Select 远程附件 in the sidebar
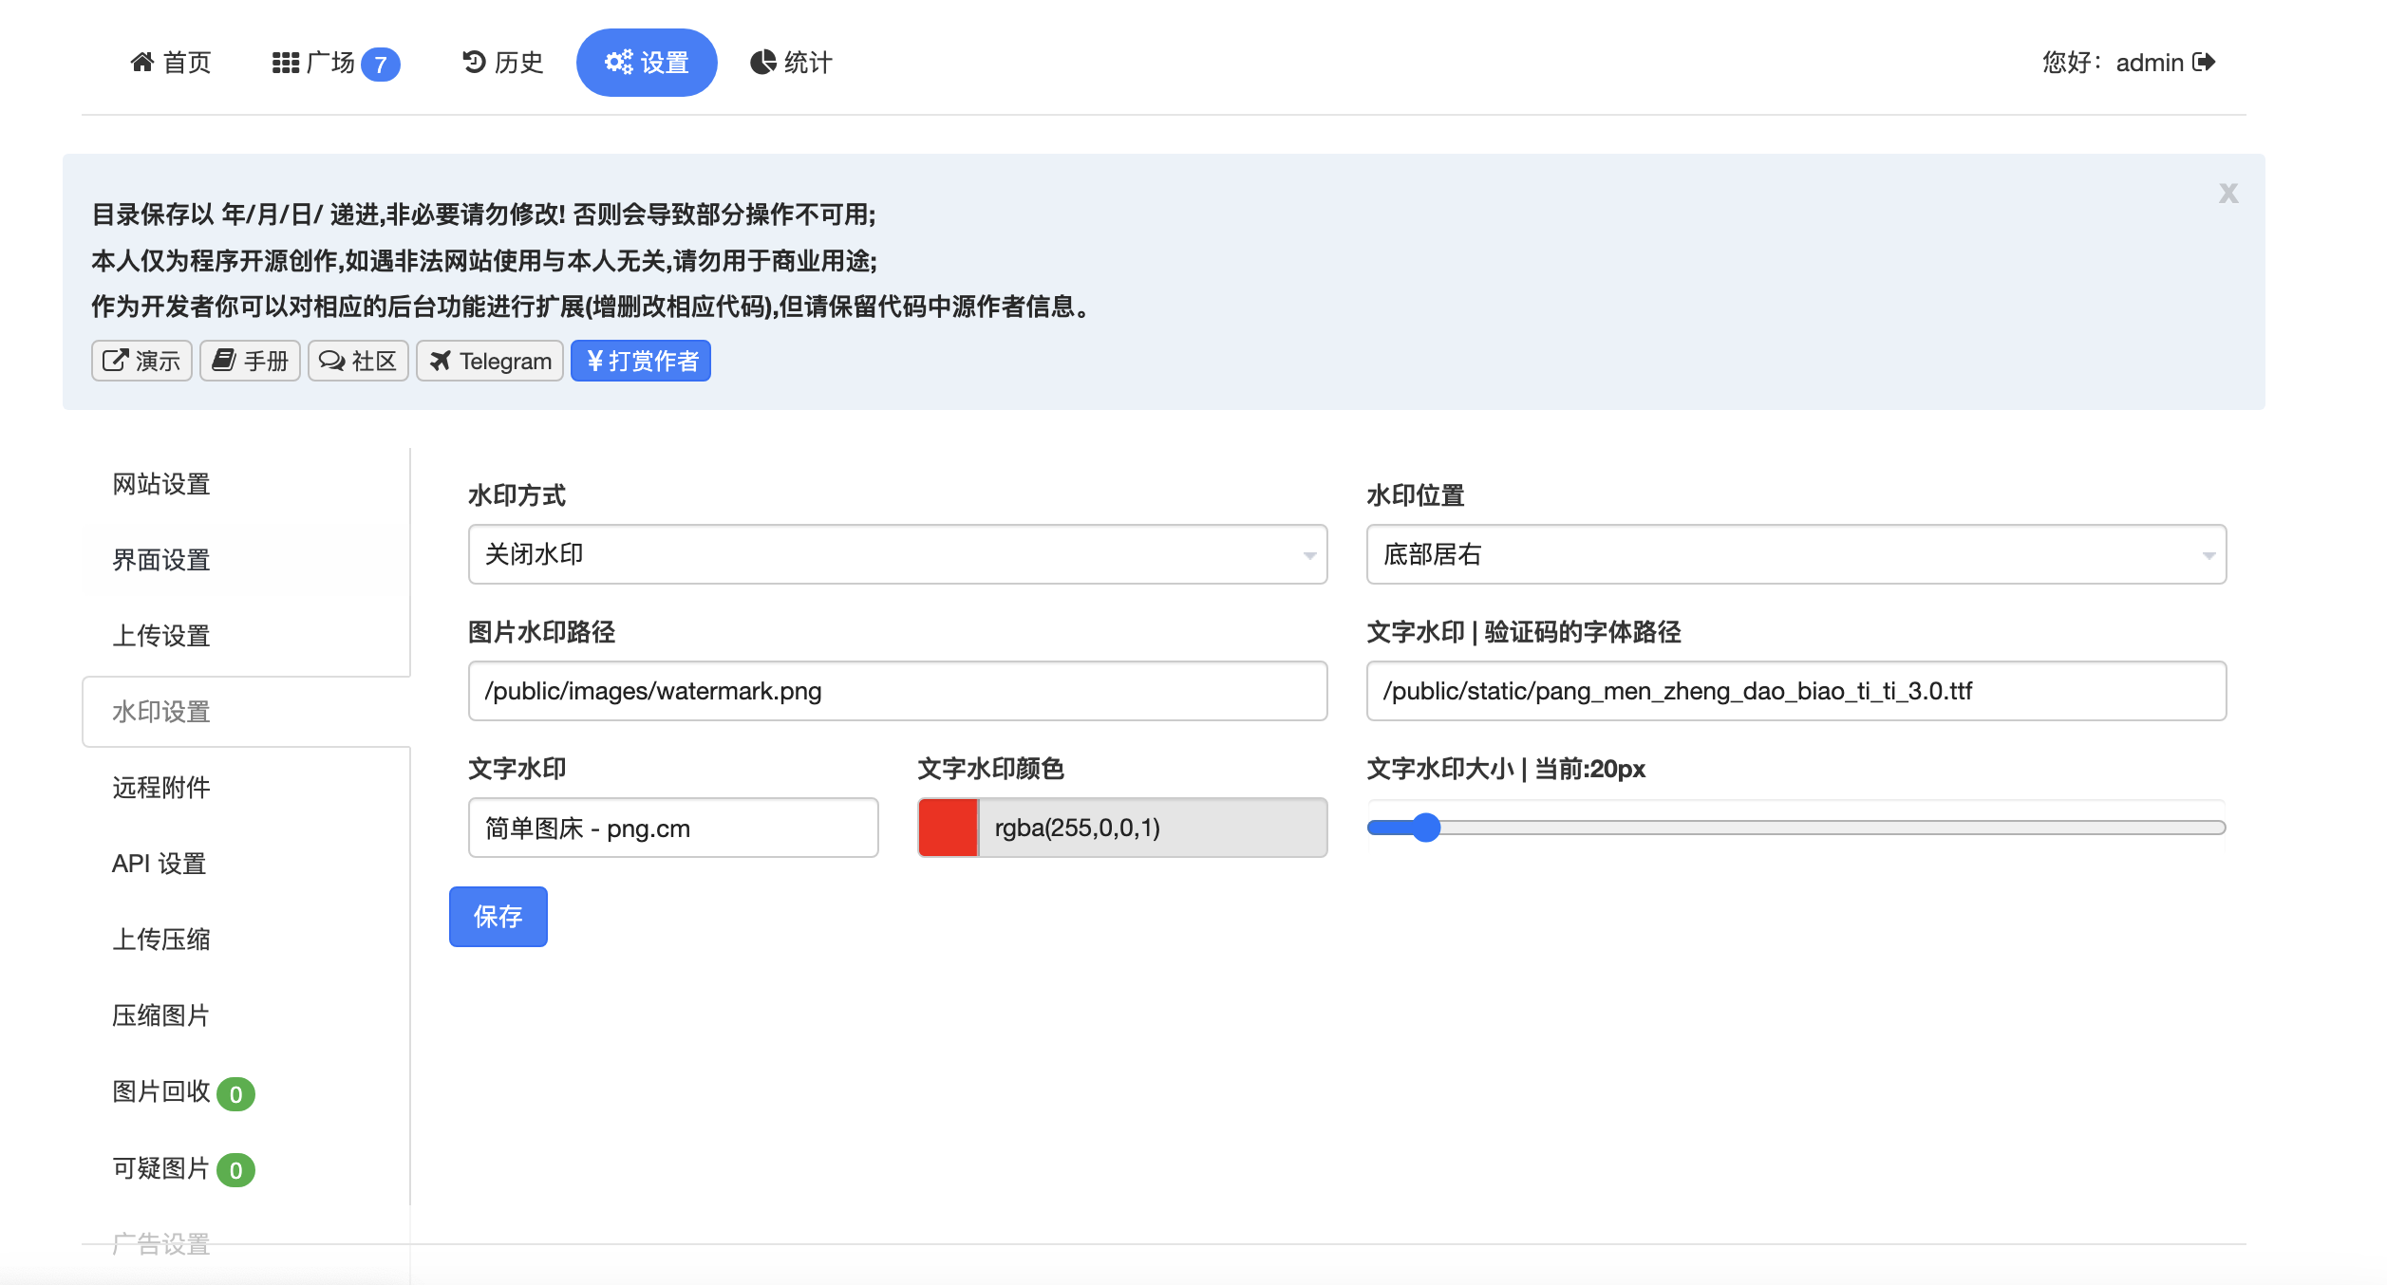This screenshot has width=2387, height=1285. [161, 788]
